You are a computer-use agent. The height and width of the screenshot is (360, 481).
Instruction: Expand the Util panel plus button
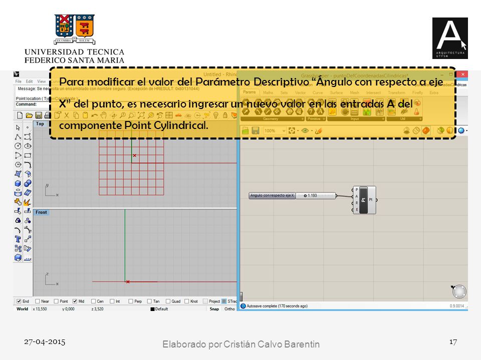(x=420, y=119)
